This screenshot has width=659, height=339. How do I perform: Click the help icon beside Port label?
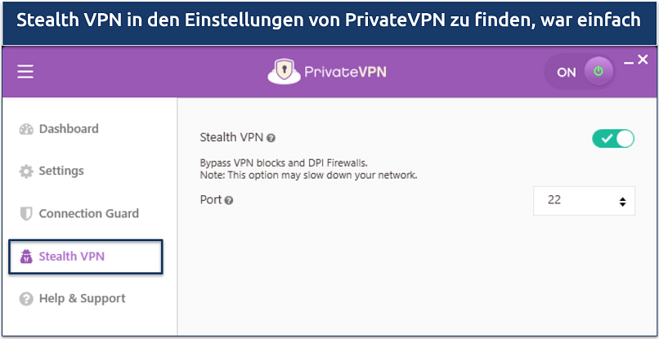pos(229,200)
